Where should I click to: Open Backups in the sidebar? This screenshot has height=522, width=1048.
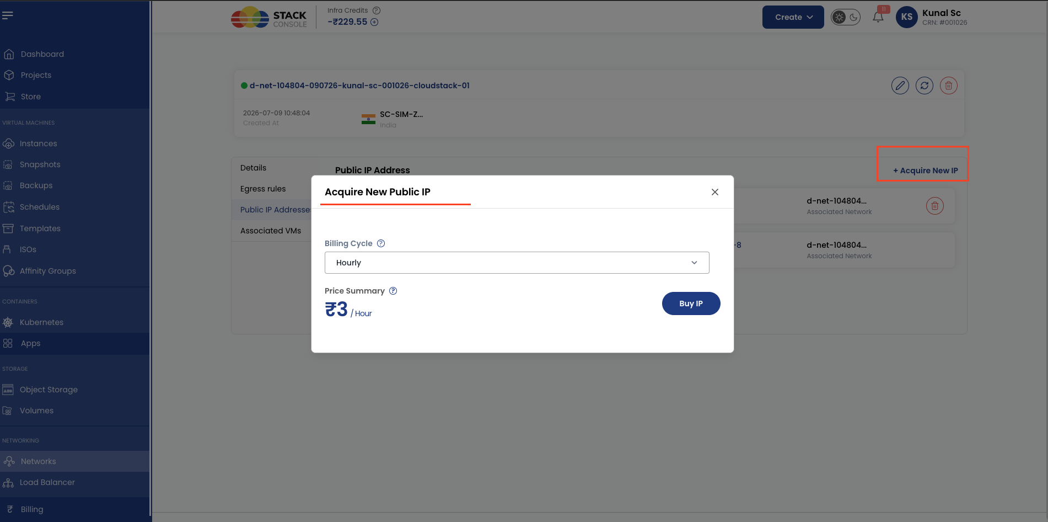click(36, 185)
